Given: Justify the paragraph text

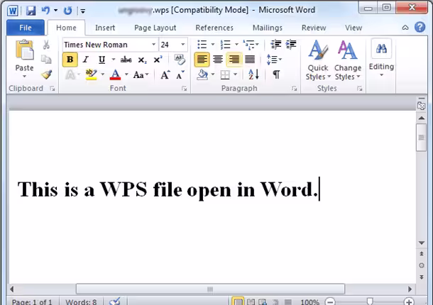Looking at the screenshot, I should [250, 60].
